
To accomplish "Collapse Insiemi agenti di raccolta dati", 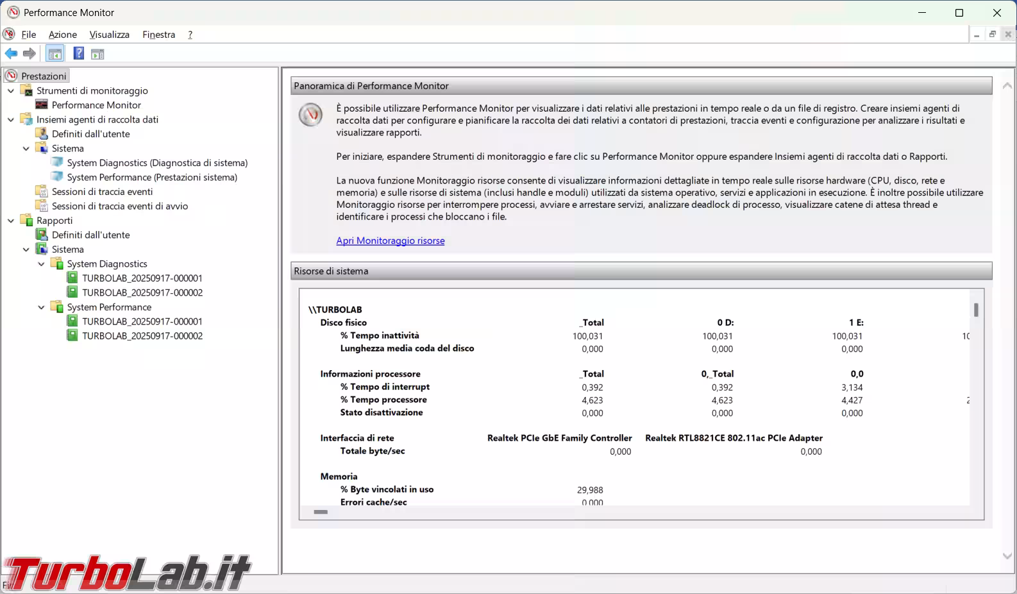I will point(11,120).
